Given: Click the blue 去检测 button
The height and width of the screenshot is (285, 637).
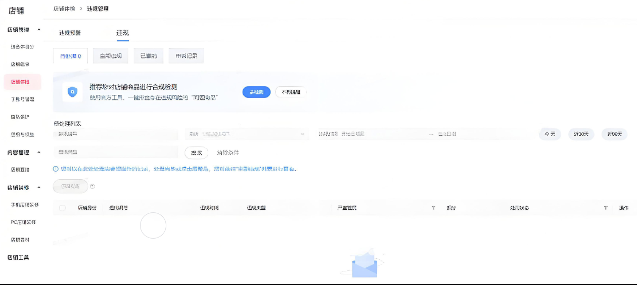Looking at the screenshot, I should [256, 92].
